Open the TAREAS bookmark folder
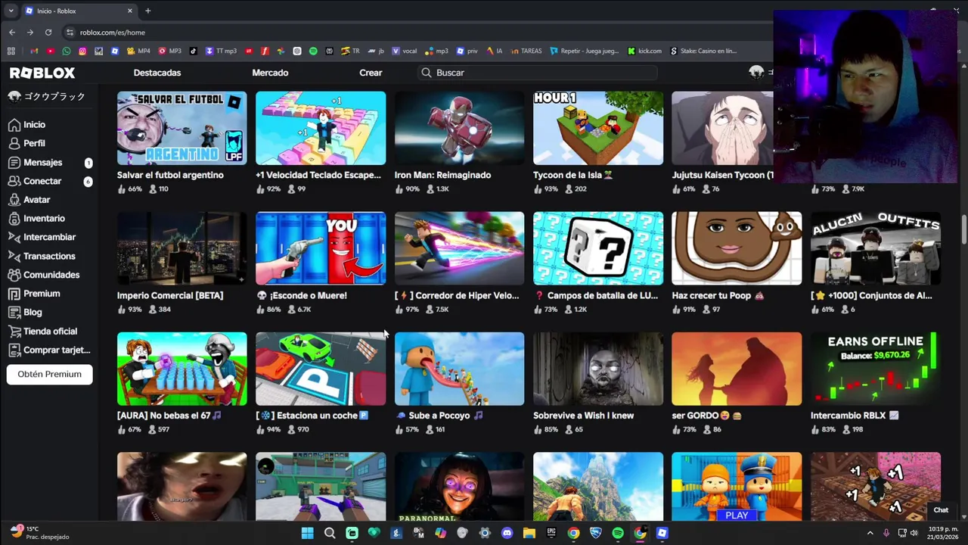Screen dimensions: 968x545 (526, 51)
